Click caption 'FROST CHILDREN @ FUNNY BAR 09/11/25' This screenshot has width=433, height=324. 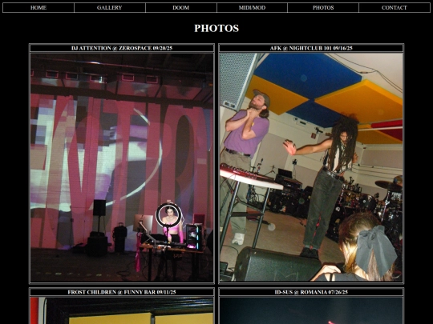[122, 292]
